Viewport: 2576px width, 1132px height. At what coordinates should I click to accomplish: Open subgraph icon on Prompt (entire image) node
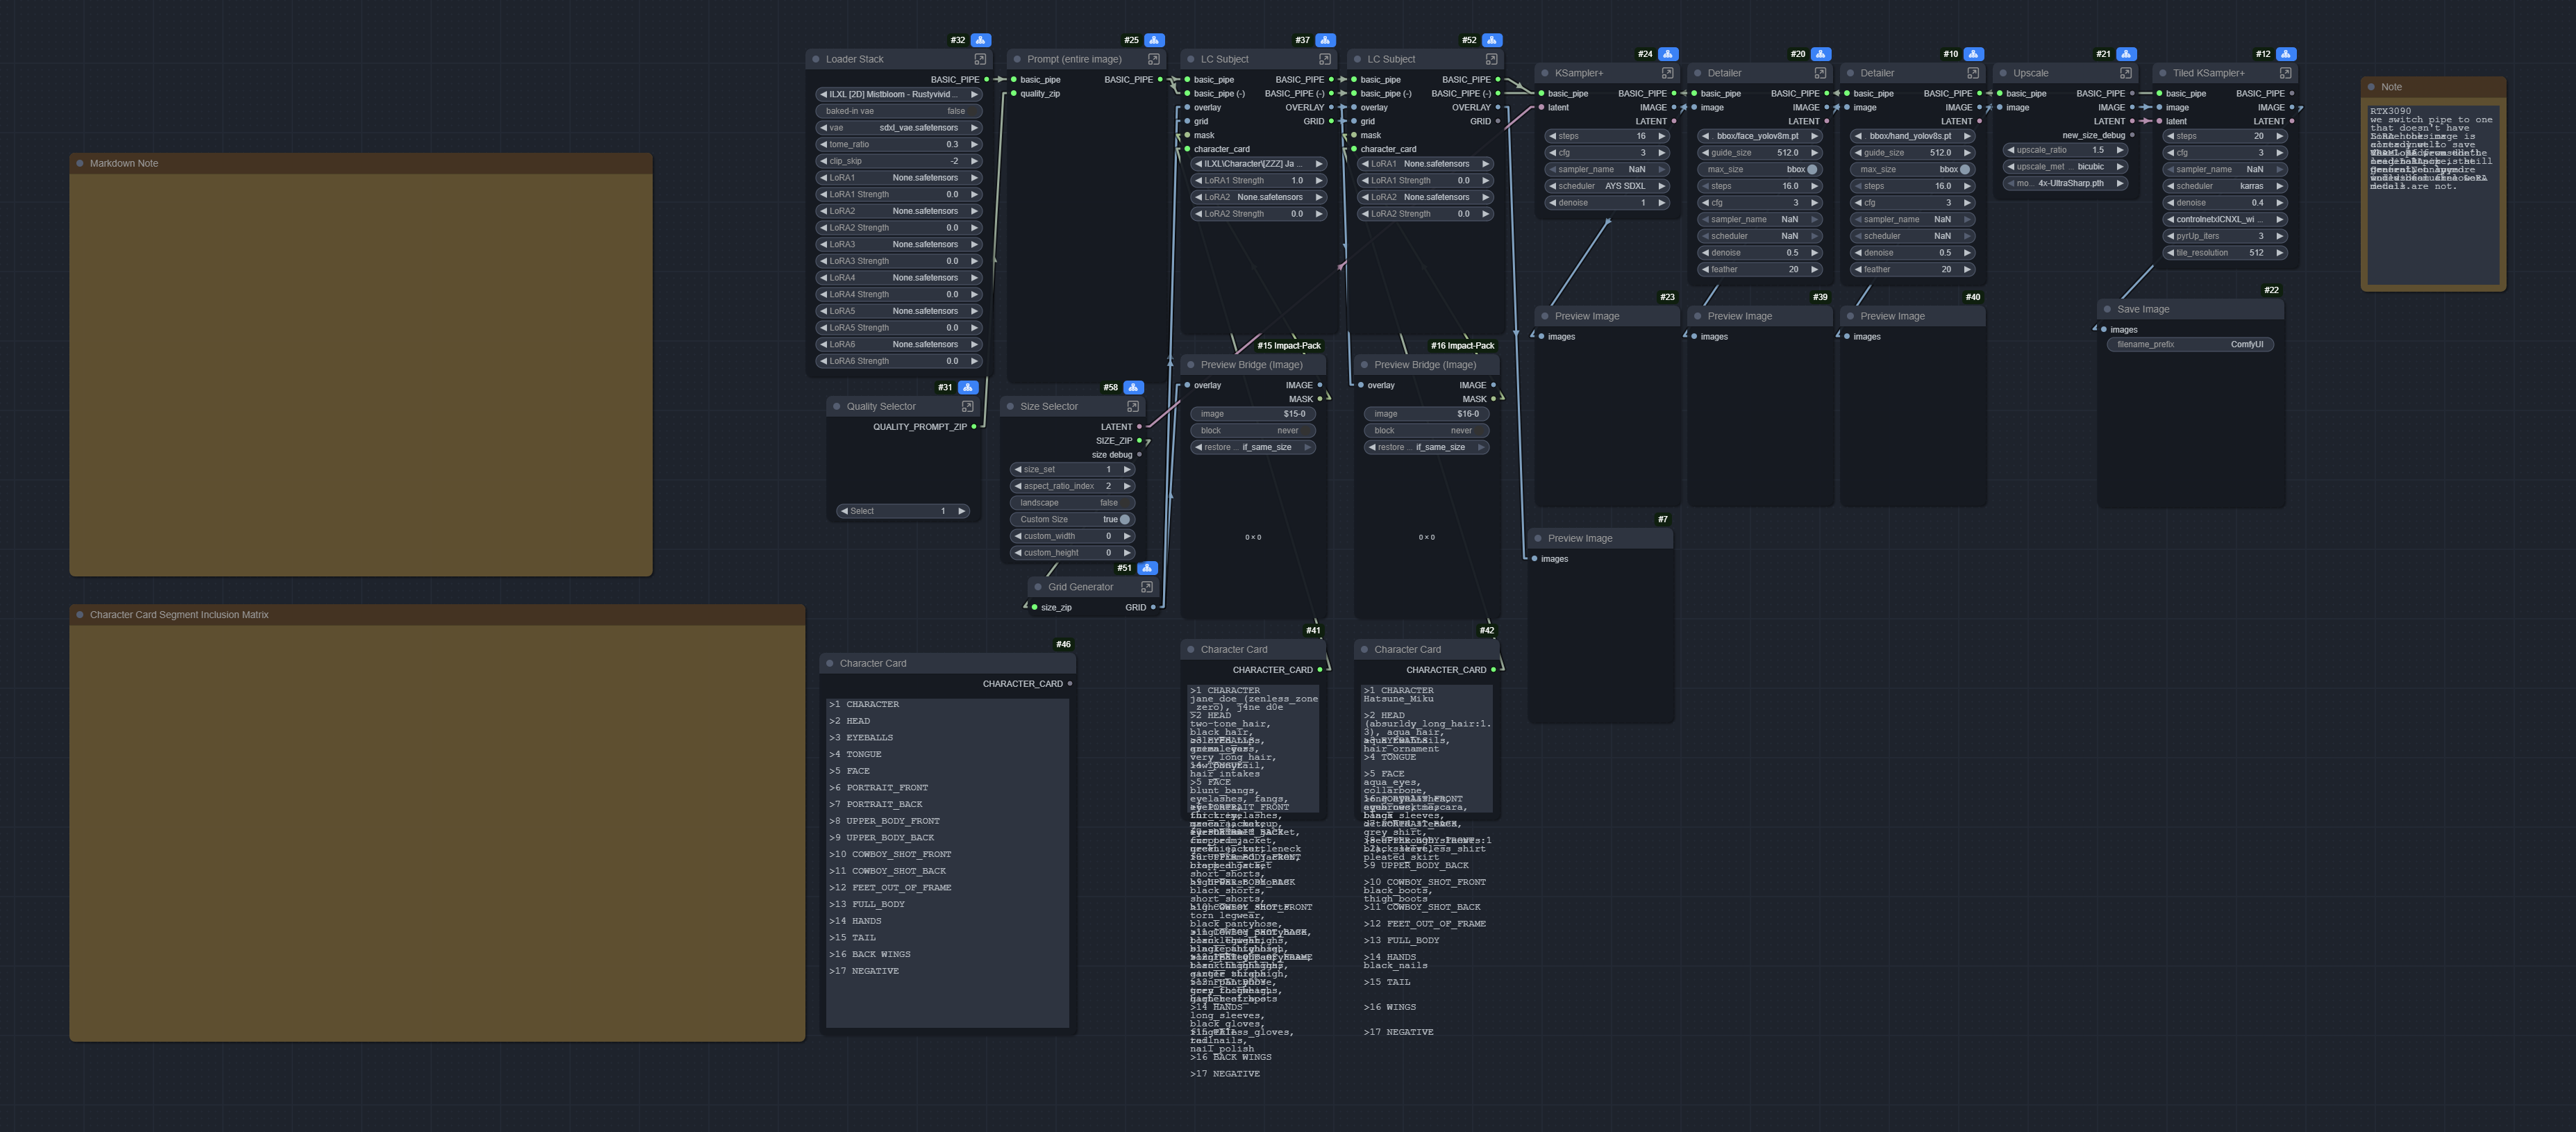1153,59
